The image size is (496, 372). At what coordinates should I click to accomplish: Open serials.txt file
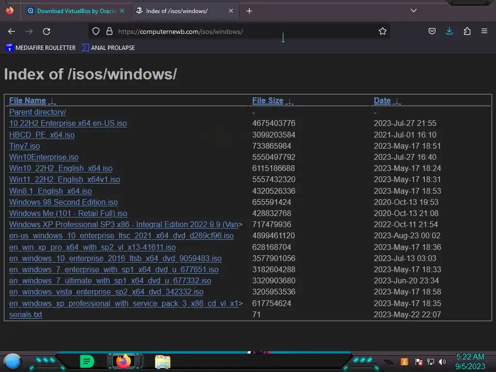tap(26, 314)
